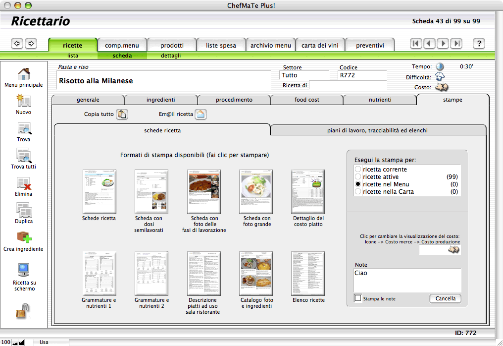The width and height of the screenshot is (503, 346).
Task: Open the liste spesa tab
Action: click(x=221, y=45)
